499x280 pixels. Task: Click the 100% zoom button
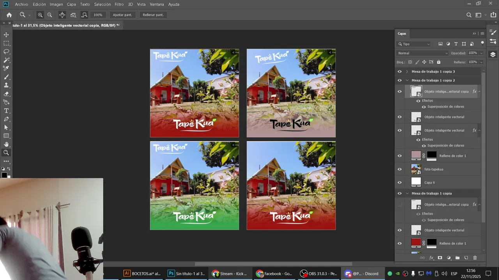(x=98, y=15)
